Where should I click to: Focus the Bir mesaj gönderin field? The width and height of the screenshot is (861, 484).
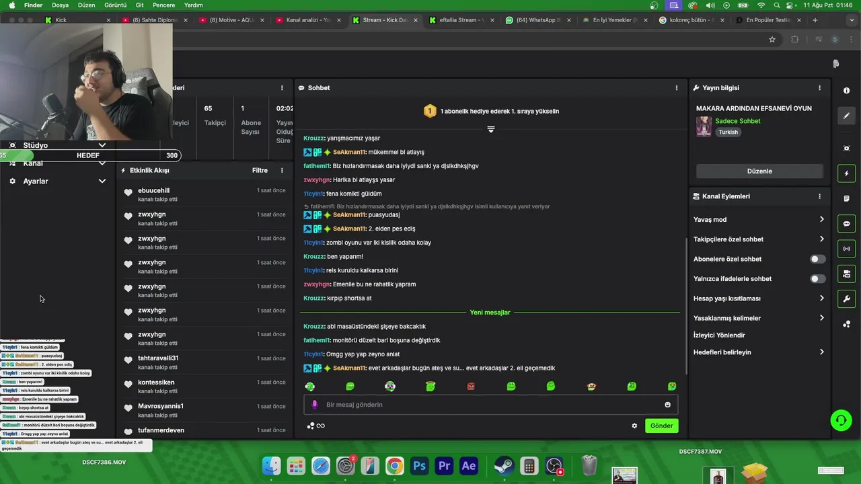point(491,405)
